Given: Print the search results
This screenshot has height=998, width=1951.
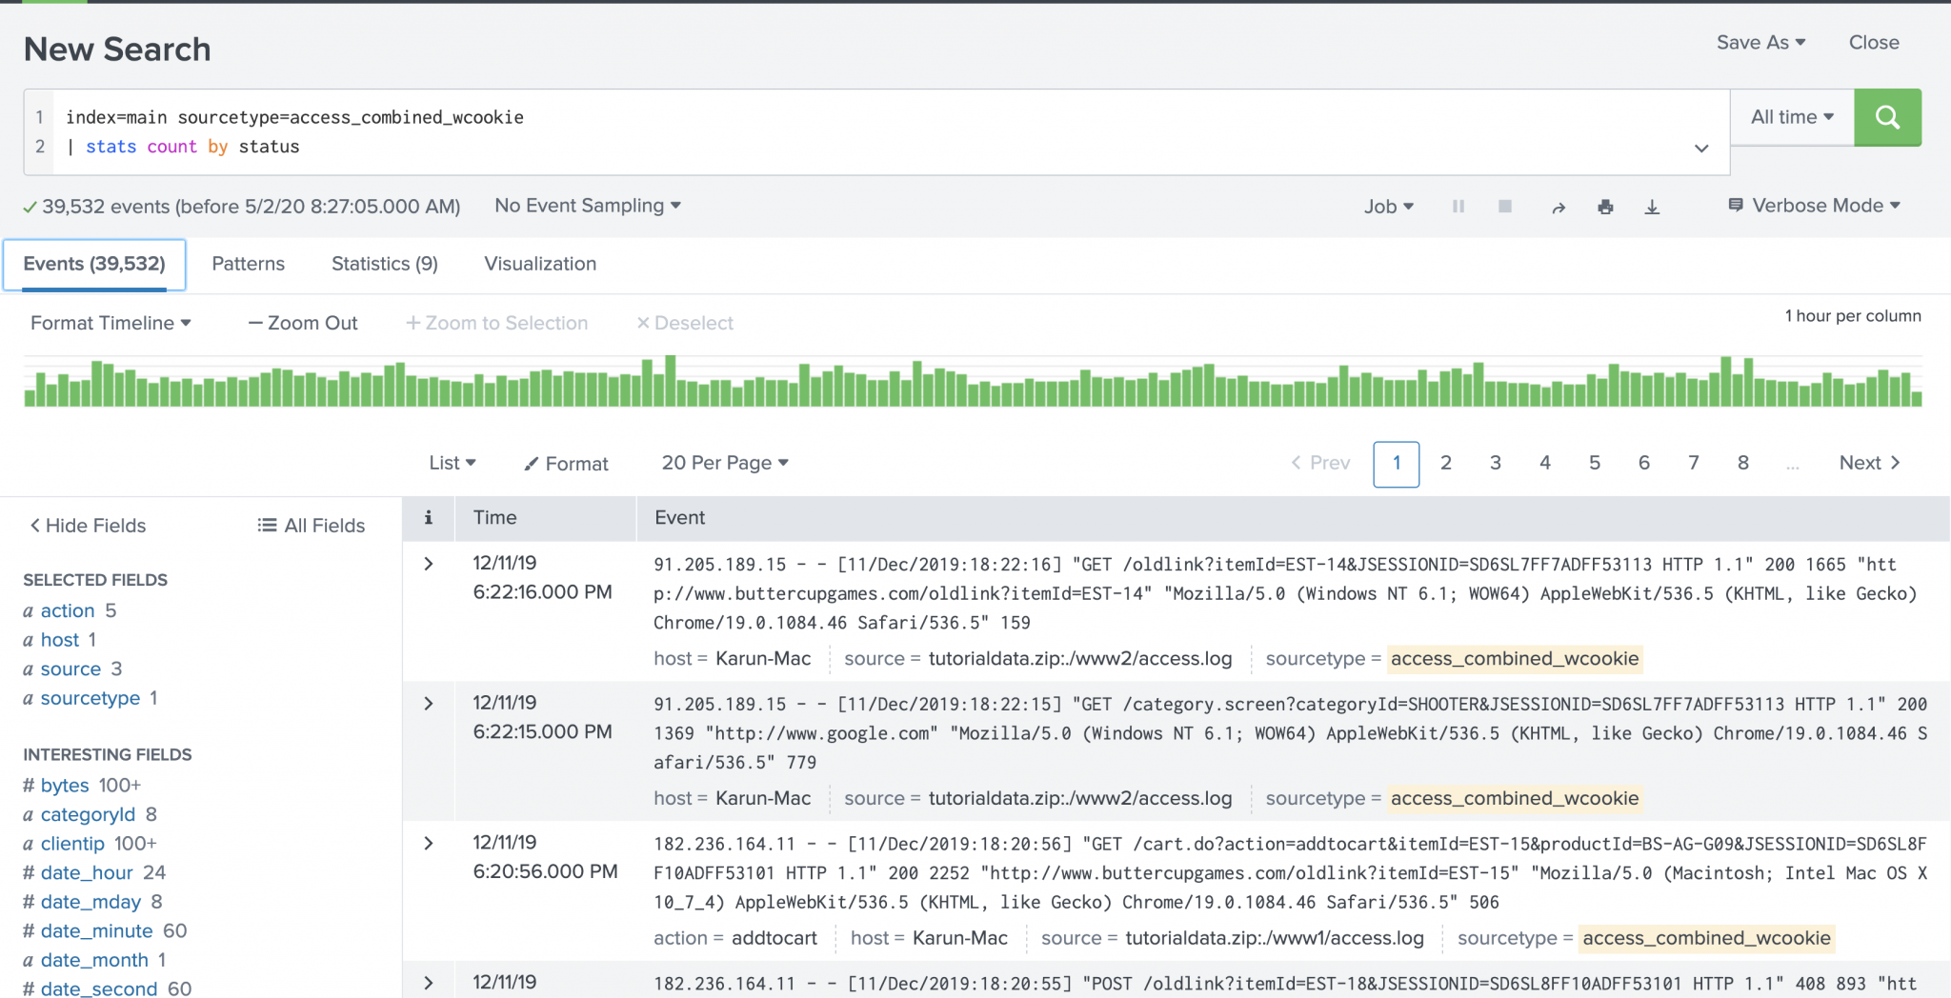Looking at the screenshot, I should [1605, 207].
